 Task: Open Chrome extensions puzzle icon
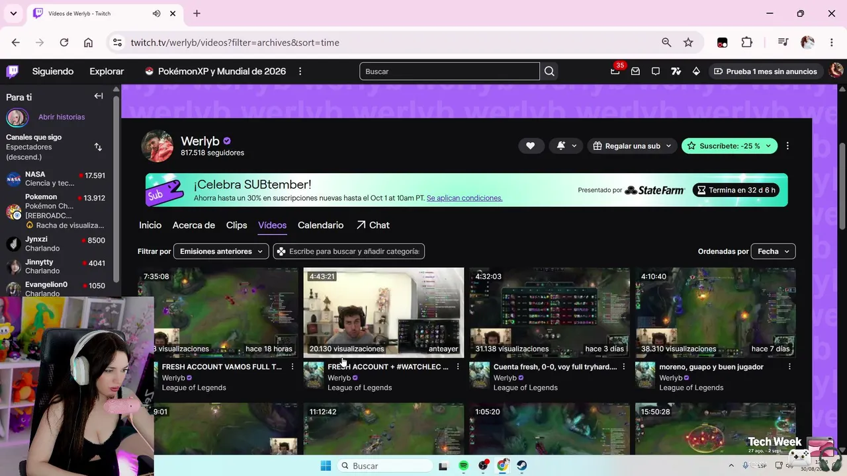click(x=747, y=42)
